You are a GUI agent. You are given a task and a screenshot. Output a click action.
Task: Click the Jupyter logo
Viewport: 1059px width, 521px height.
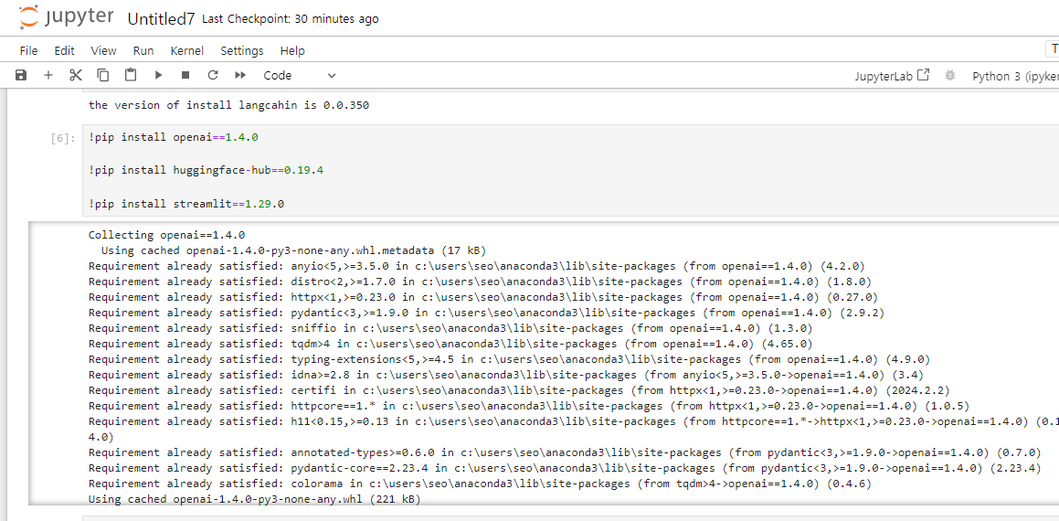tap(66, 17)
